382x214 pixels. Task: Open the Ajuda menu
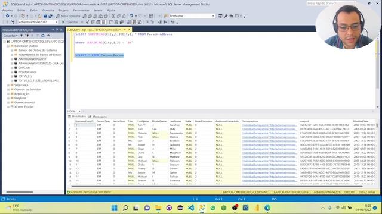point(111,10)
